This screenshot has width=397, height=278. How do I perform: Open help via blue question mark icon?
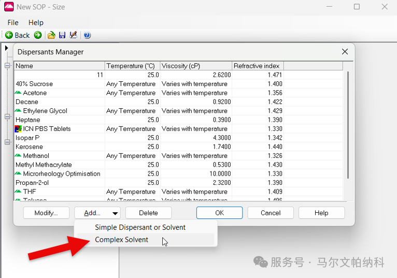point(87,35)
